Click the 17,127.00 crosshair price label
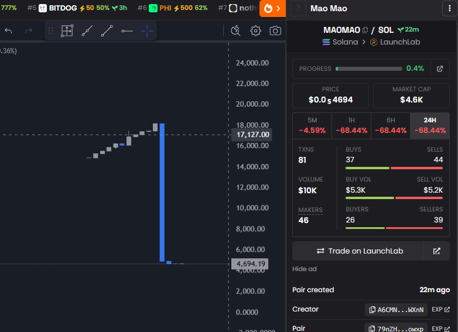458x332 pixels. tap(252, 135)
